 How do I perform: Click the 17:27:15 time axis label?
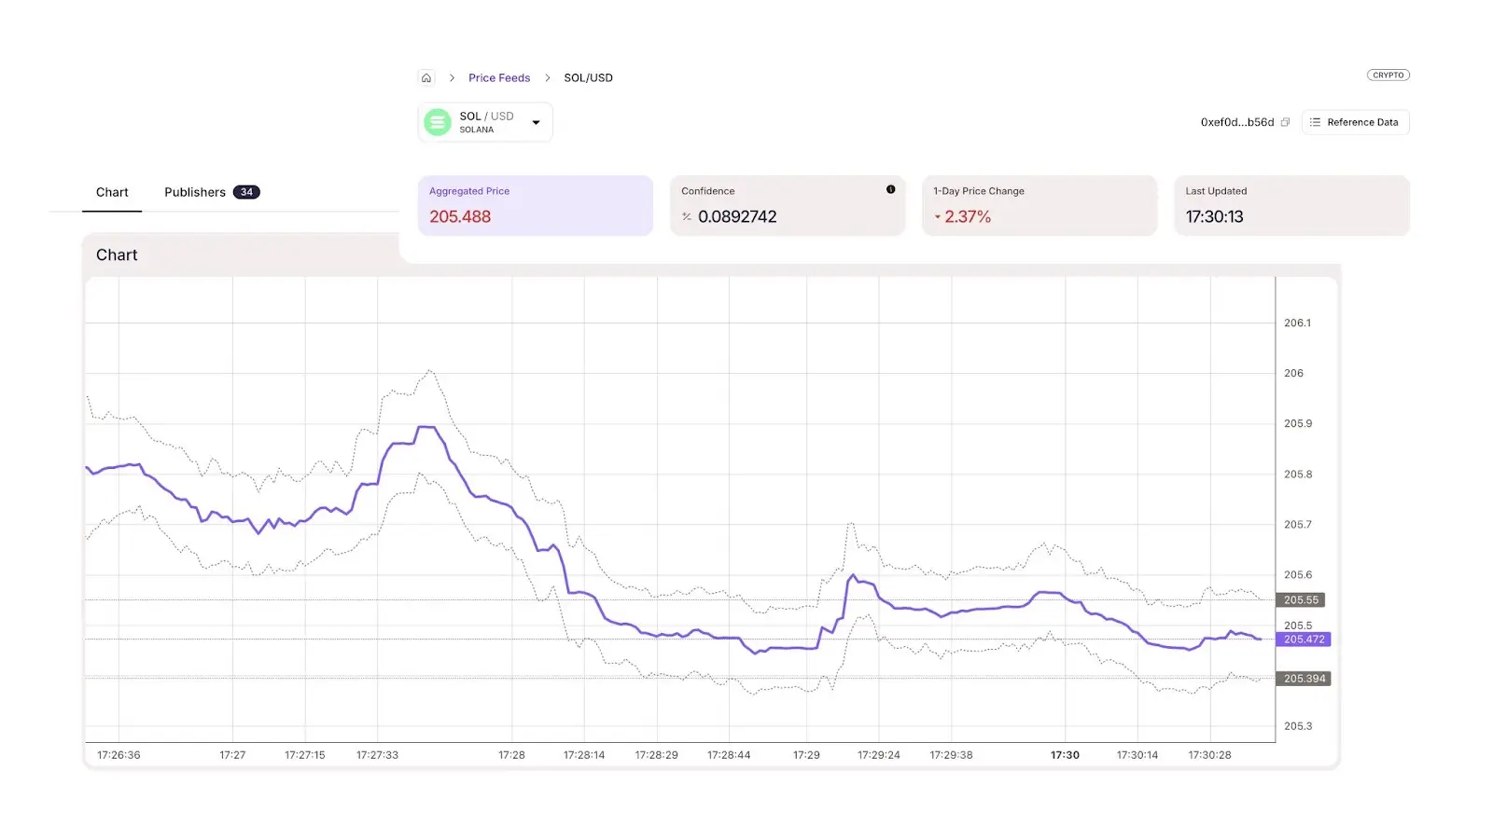tap(305, 755)
